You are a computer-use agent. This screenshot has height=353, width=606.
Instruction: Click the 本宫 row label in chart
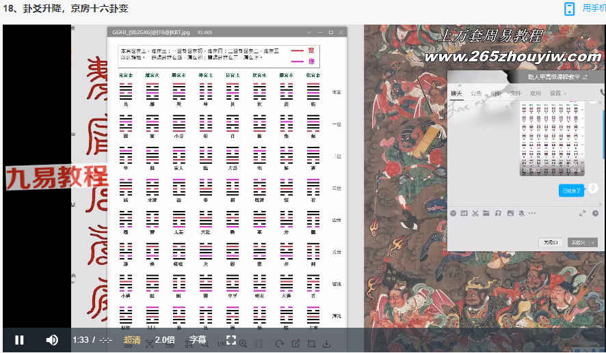pos(337,92)
